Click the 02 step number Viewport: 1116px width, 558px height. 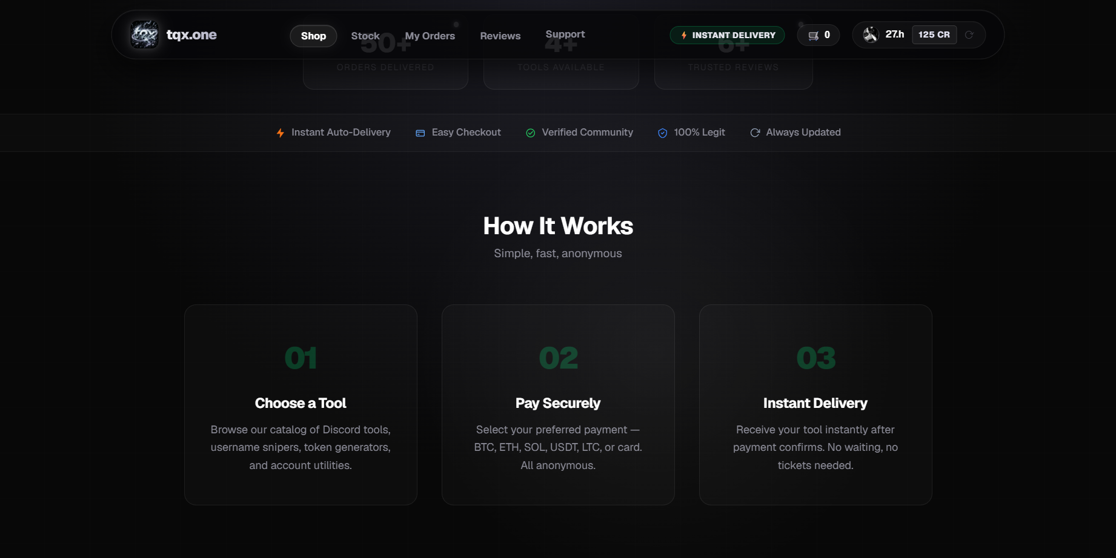click(x=558, y=358)
